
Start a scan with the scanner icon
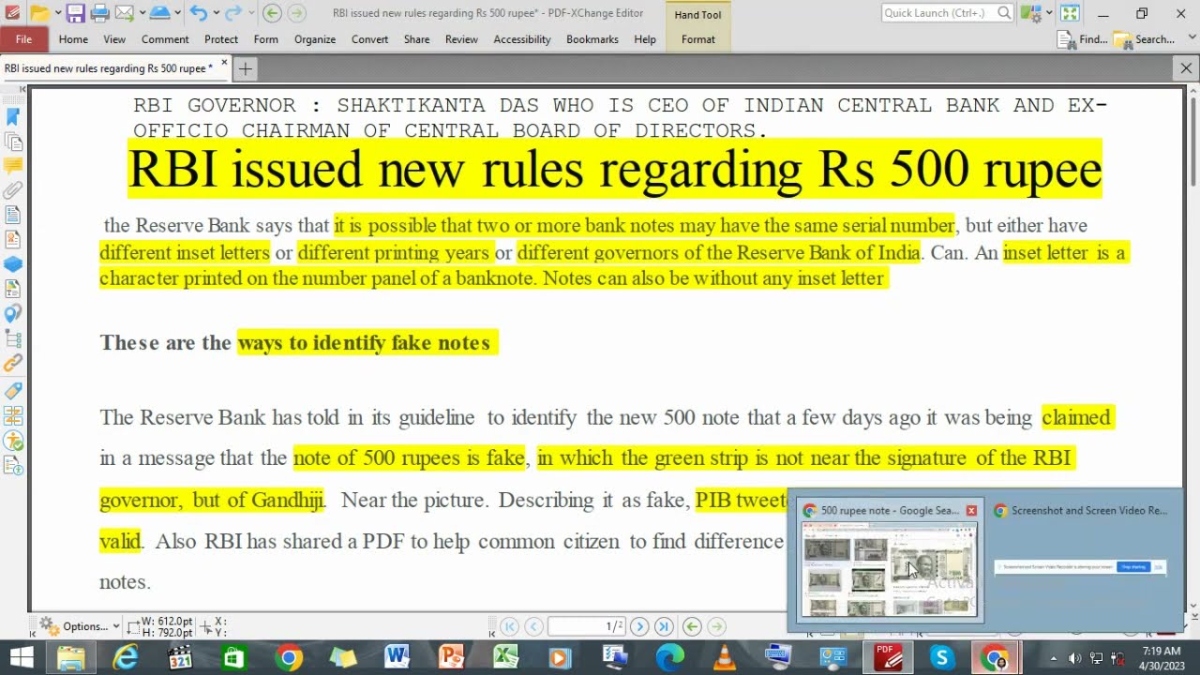click(x=160, y=13)
